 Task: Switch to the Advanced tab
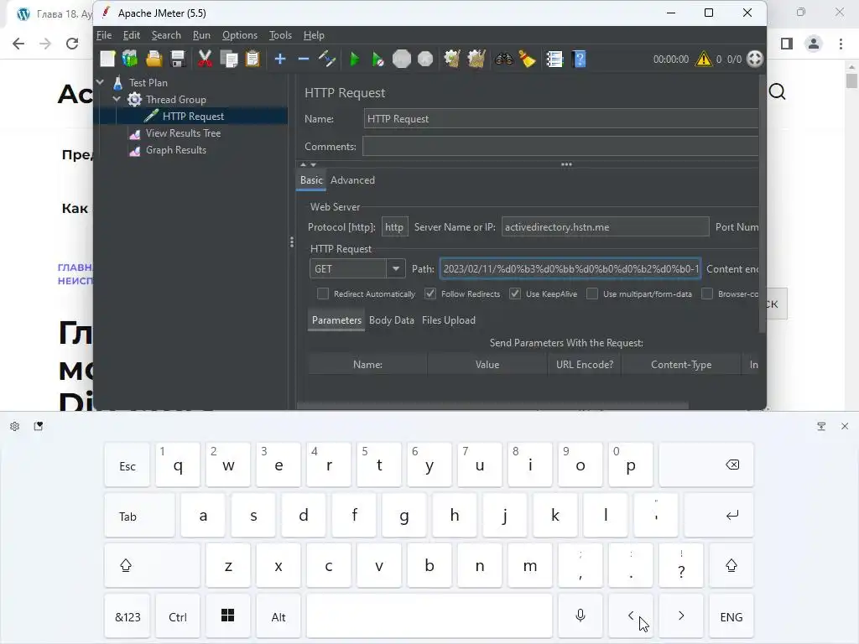(352, 180)
